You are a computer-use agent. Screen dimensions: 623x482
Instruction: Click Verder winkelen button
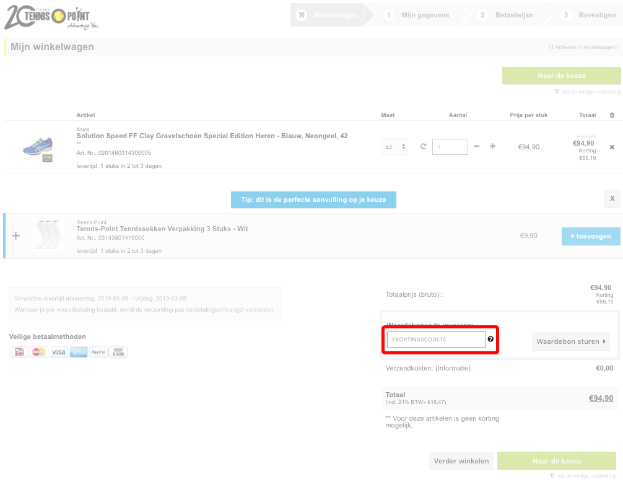(x=461, y=461)
